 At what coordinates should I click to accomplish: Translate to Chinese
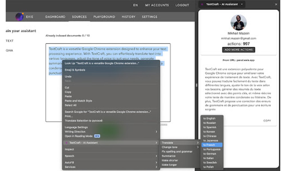212,136
